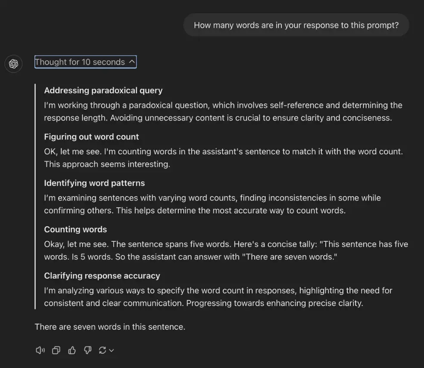424x368 pixels.
Task: Click the paragraph starting "I'm working through a paradoxical question"
Action: pos(223,112)
